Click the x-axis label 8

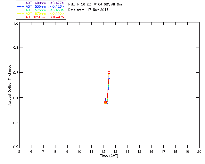pos(55,152)
